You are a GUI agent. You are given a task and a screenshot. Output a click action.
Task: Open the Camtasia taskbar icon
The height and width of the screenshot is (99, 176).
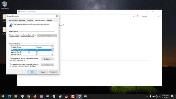point(73,97)
